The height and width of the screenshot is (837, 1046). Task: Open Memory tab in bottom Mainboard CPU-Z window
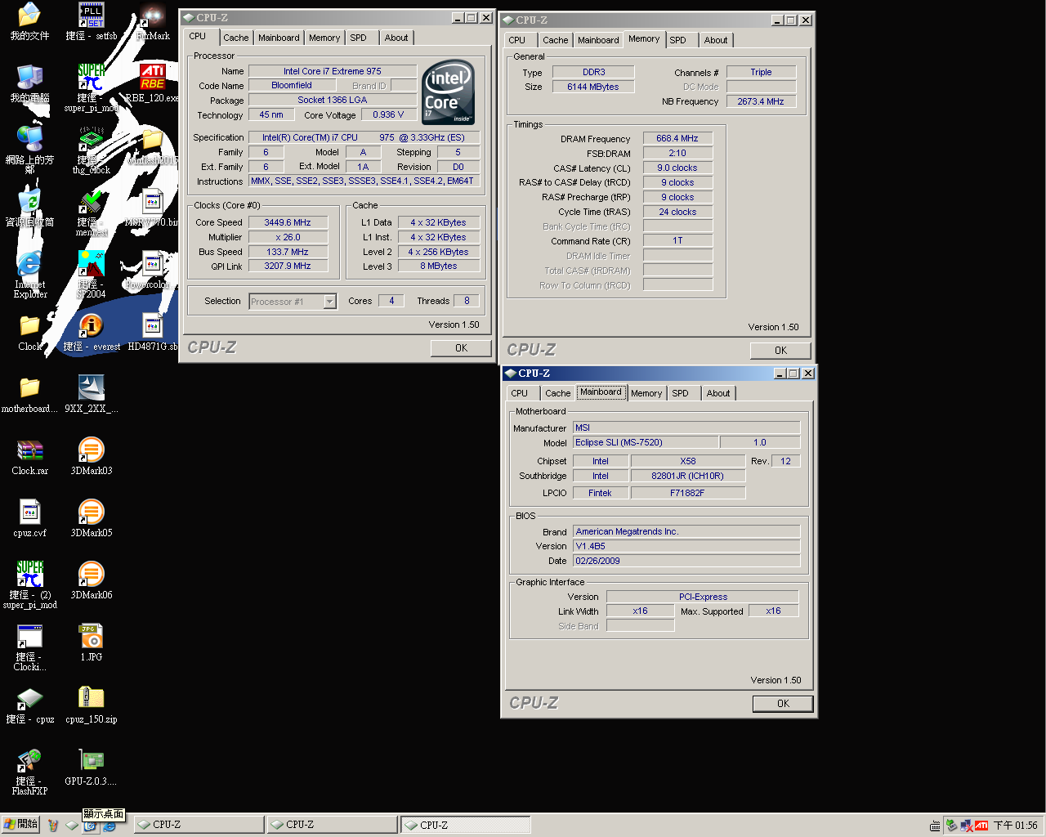pyautogui.click(x=646, y=393)
